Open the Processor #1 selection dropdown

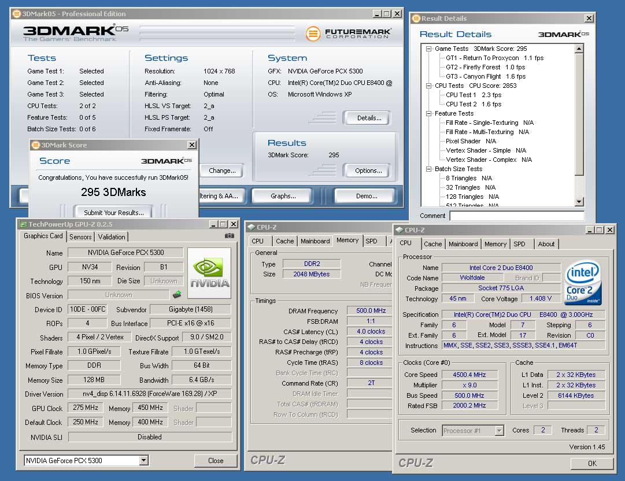tap(499, 430)
